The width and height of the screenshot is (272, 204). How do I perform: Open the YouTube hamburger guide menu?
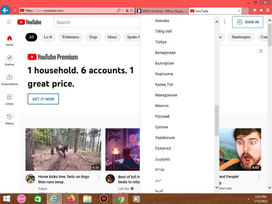click(9, 22)
